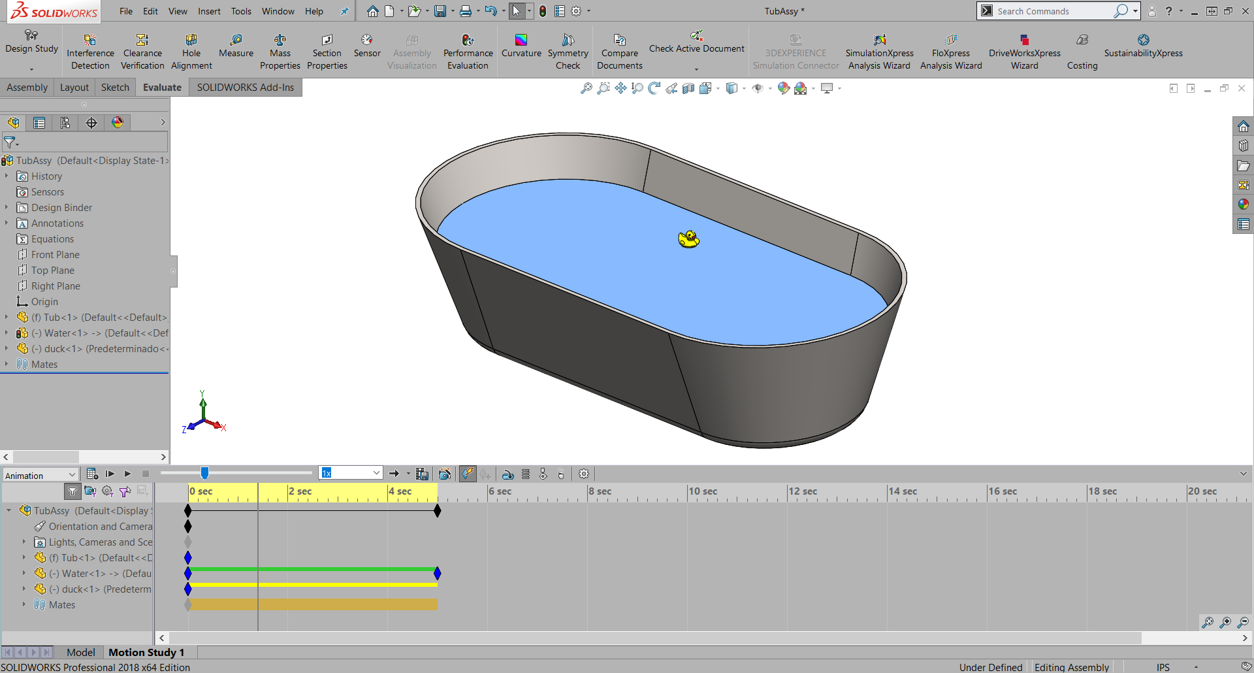Viewport: 1254px width, 673px height.
Task: Open Costing tool
Action: [x=1082, y=52]
